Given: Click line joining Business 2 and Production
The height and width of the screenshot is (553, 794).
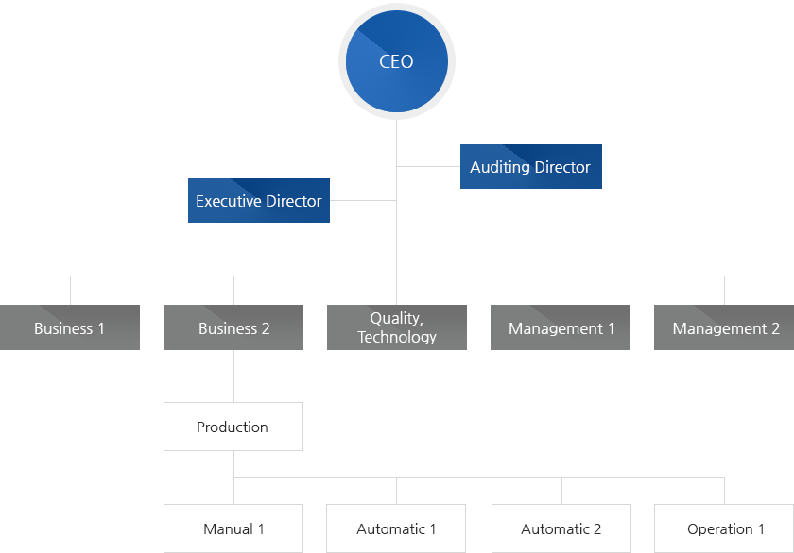Looking at the screenshot, I should pos(233,376).
